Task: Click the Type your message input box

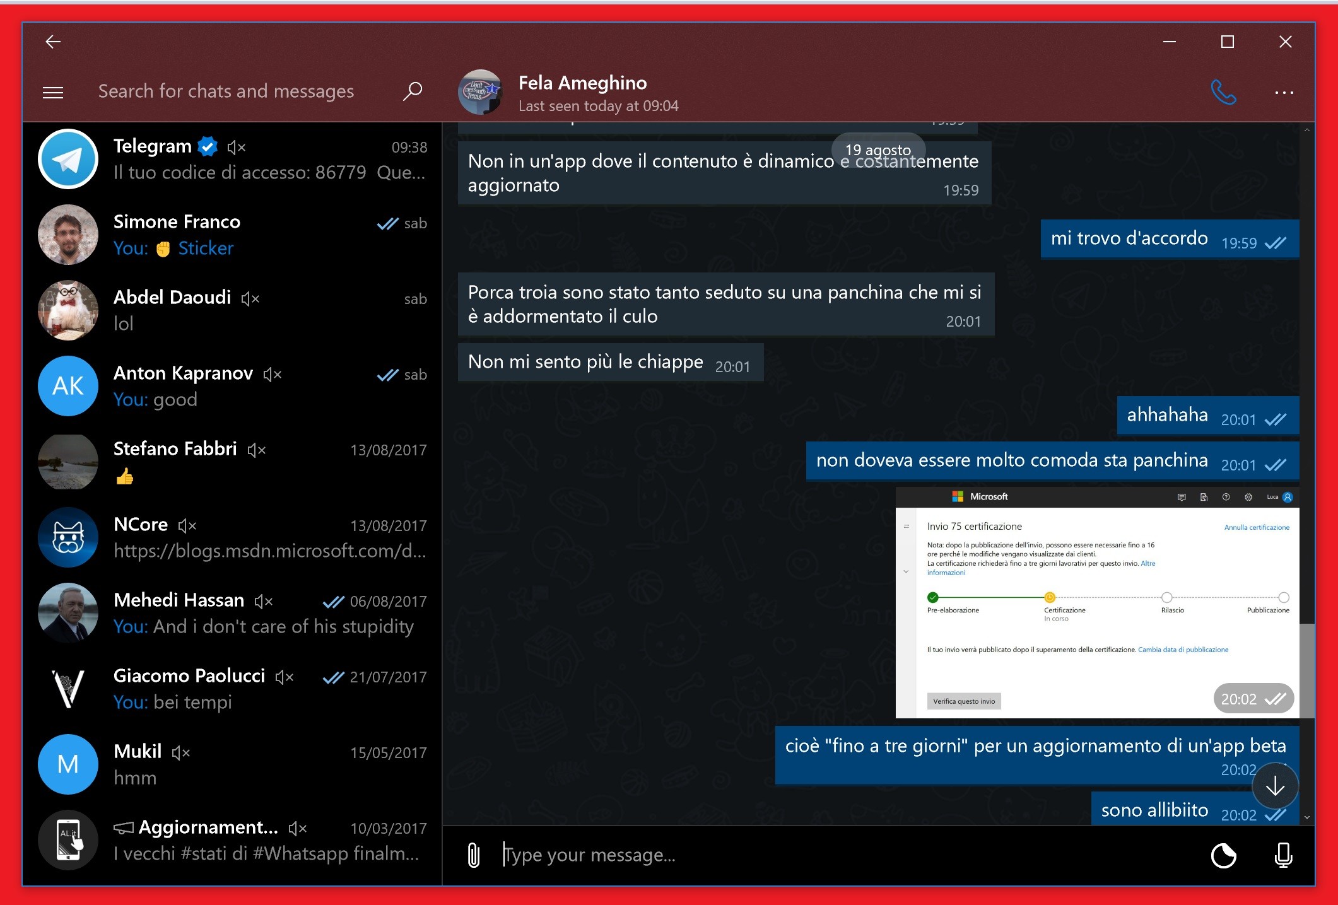Action: pyautogui.click(x=845, y=855)
